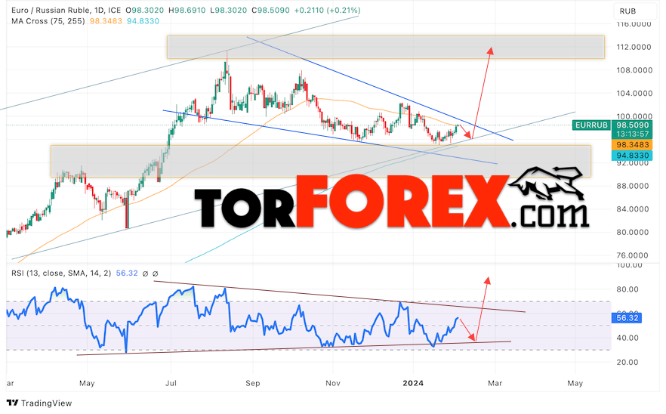Click the 80.00 RSI axis tick
This screenshot has width=666, height=414.
627,289
